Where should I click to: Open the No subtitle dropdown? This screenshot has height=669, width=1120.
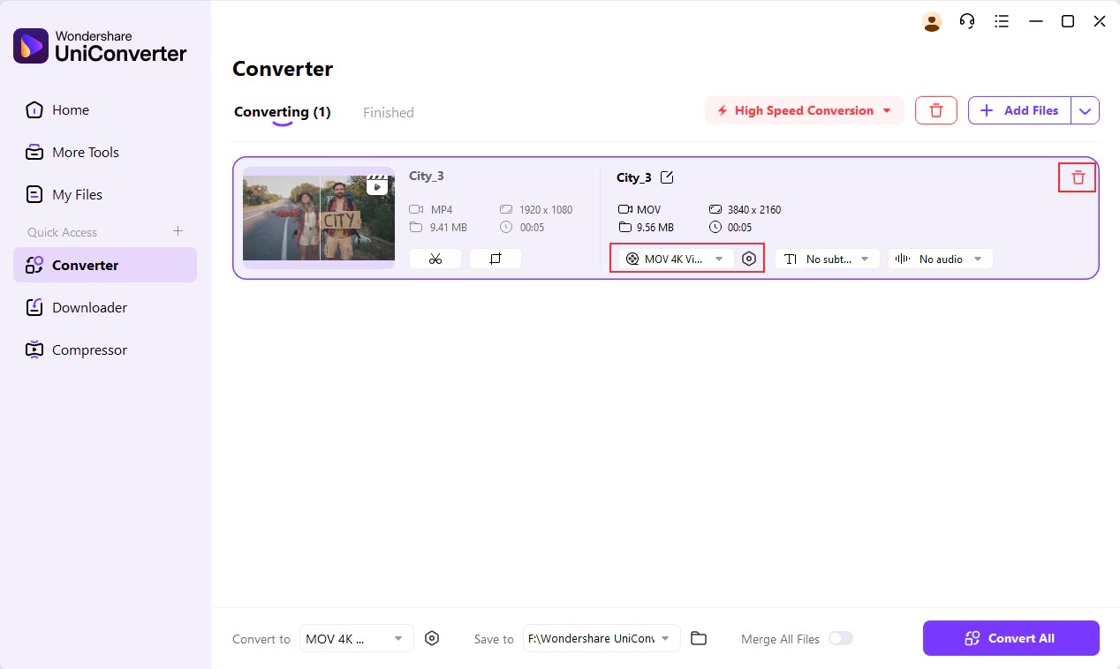click(828, 259)
